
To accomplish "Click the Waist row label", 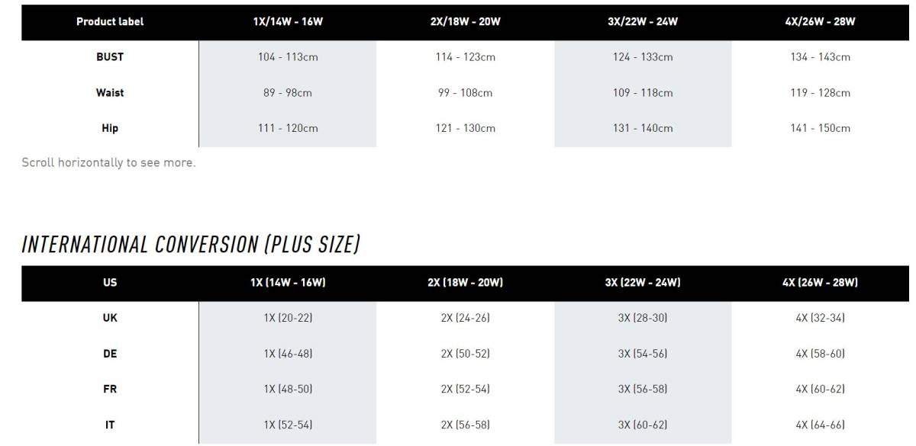I will click(x=110, y=93).
